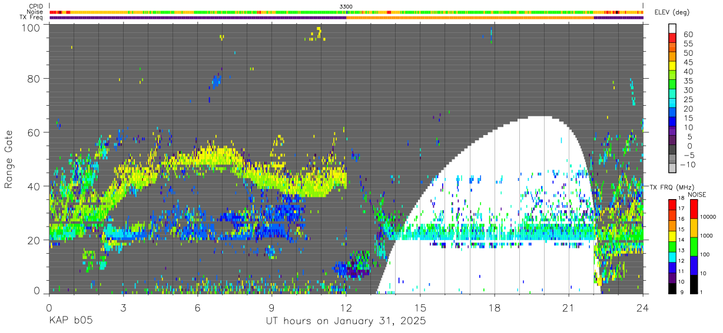This screenshot has width=723, height=333.
Task: Click the '55' label on ELEV colorbar
Action: (687, 44)
